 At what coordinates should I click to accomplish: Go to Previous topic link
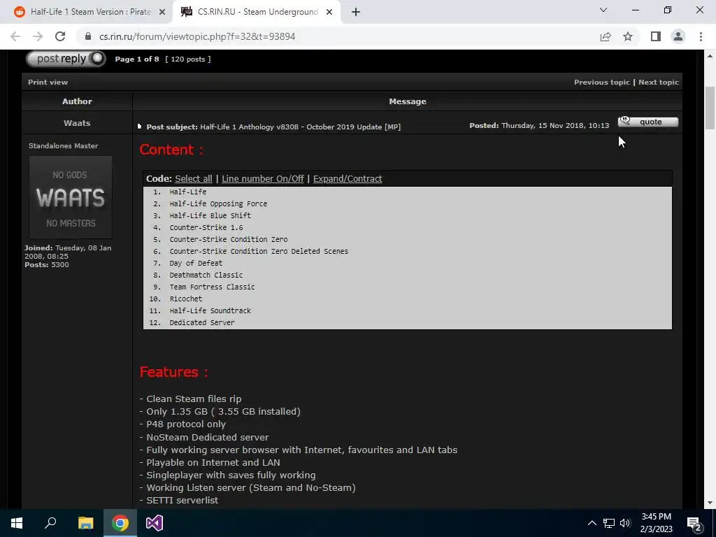pos(602,83)
